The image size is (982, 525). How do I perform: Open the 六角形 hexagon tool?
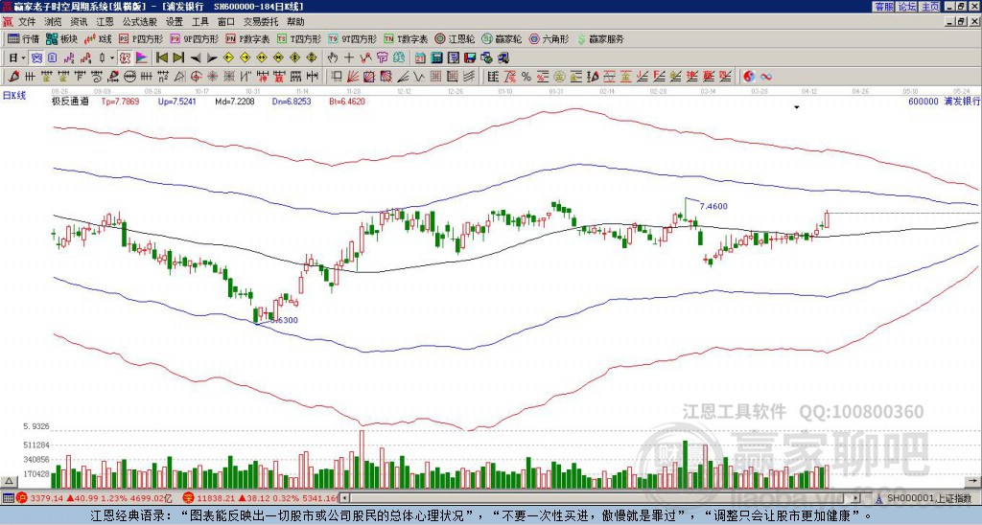pos(549,38)
